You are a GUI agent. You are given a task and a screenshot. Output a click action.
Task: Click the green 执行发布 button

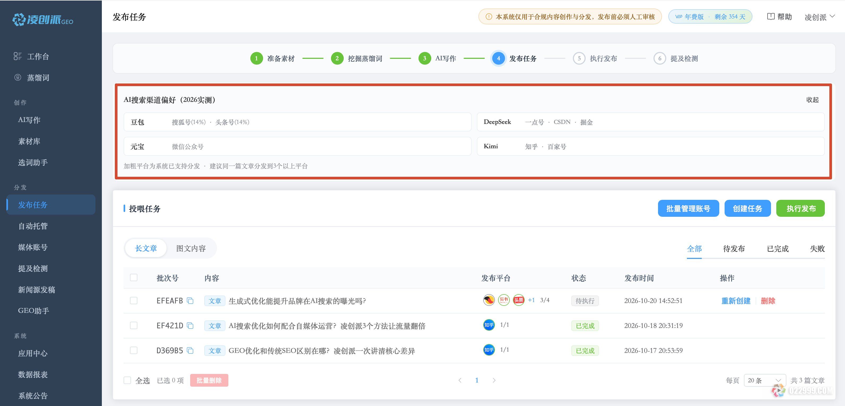[800, 208]
